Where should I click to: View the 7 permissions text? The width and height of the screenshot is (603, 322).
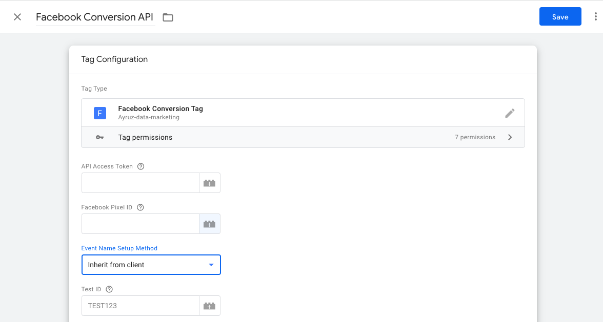475,137
